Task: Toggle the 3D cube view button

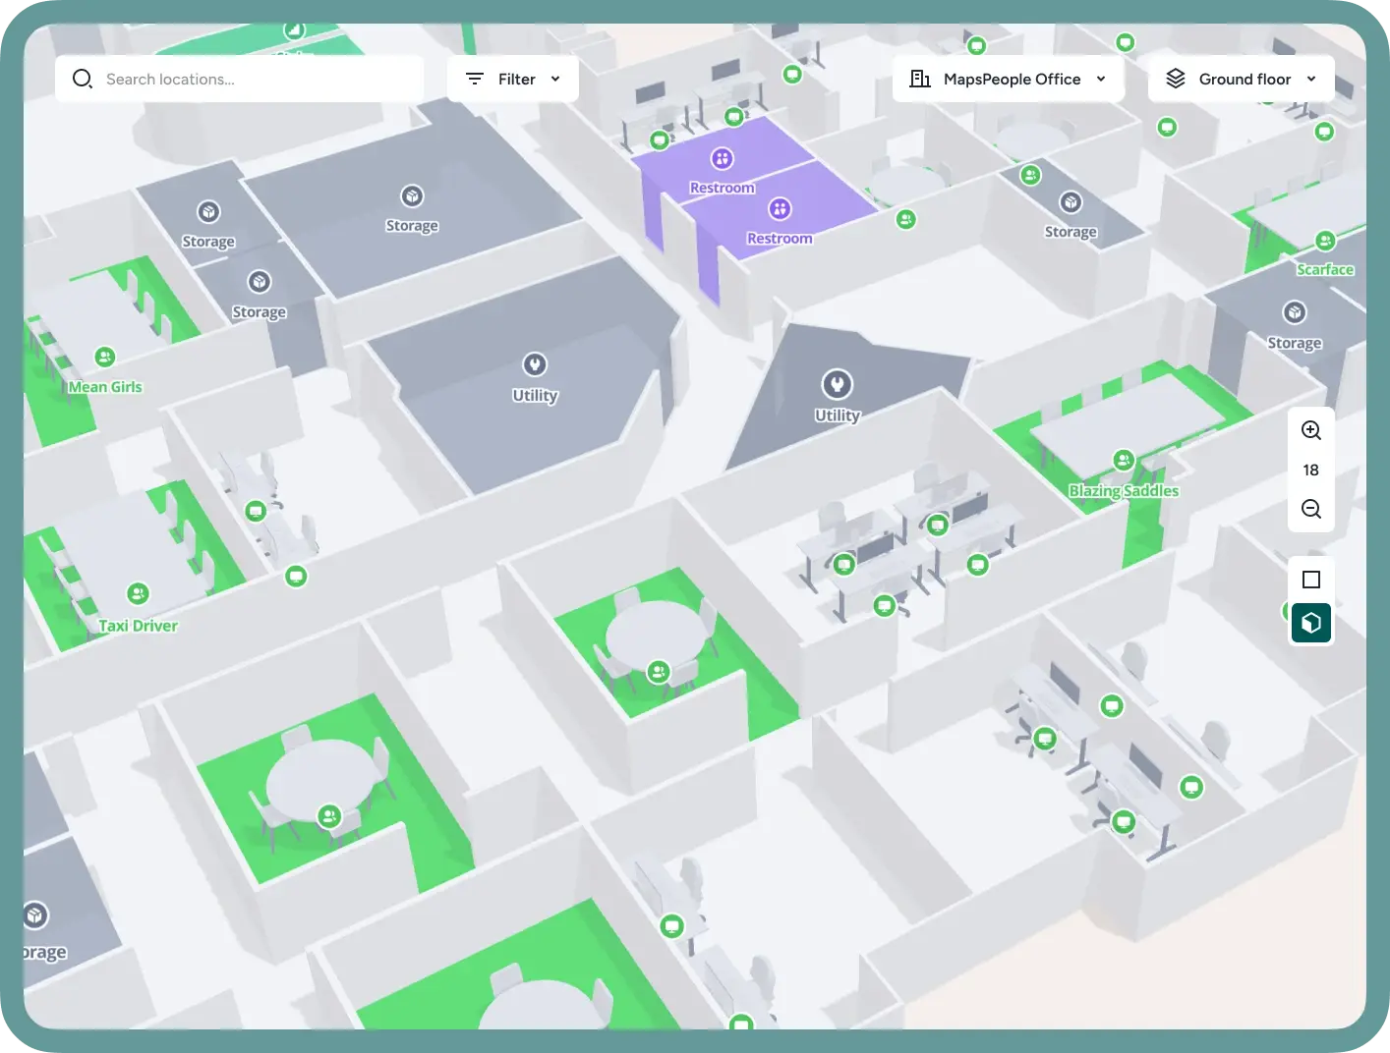Action: pyautogui.click(x=1310, y=623)
